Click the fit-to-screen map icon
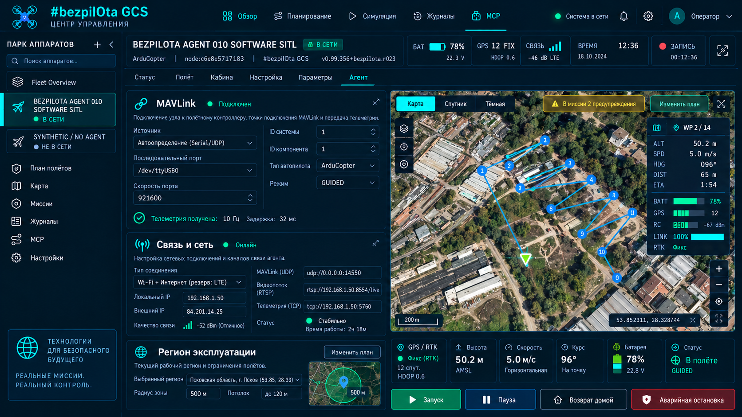Screen dimensions: 742x417 point(719,319)
